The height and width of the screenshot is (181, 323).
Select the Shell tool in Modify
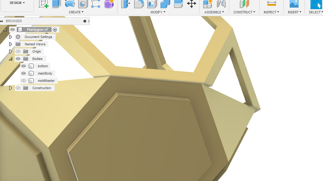tap(152, 4)
